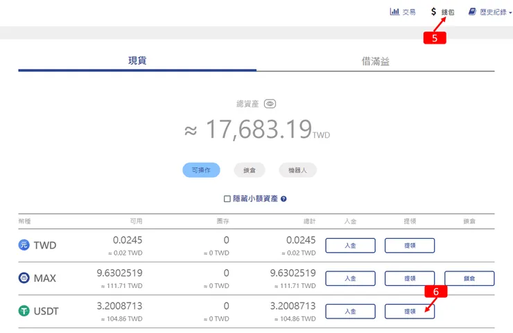Switch to the 現貨 spot tab
513x333 pixels.
[137, 61]
